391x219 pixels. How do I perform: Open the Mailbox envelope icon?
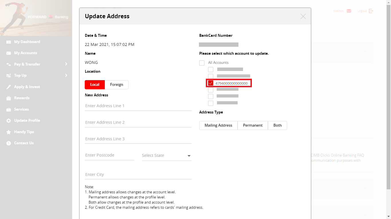point(349,11)
